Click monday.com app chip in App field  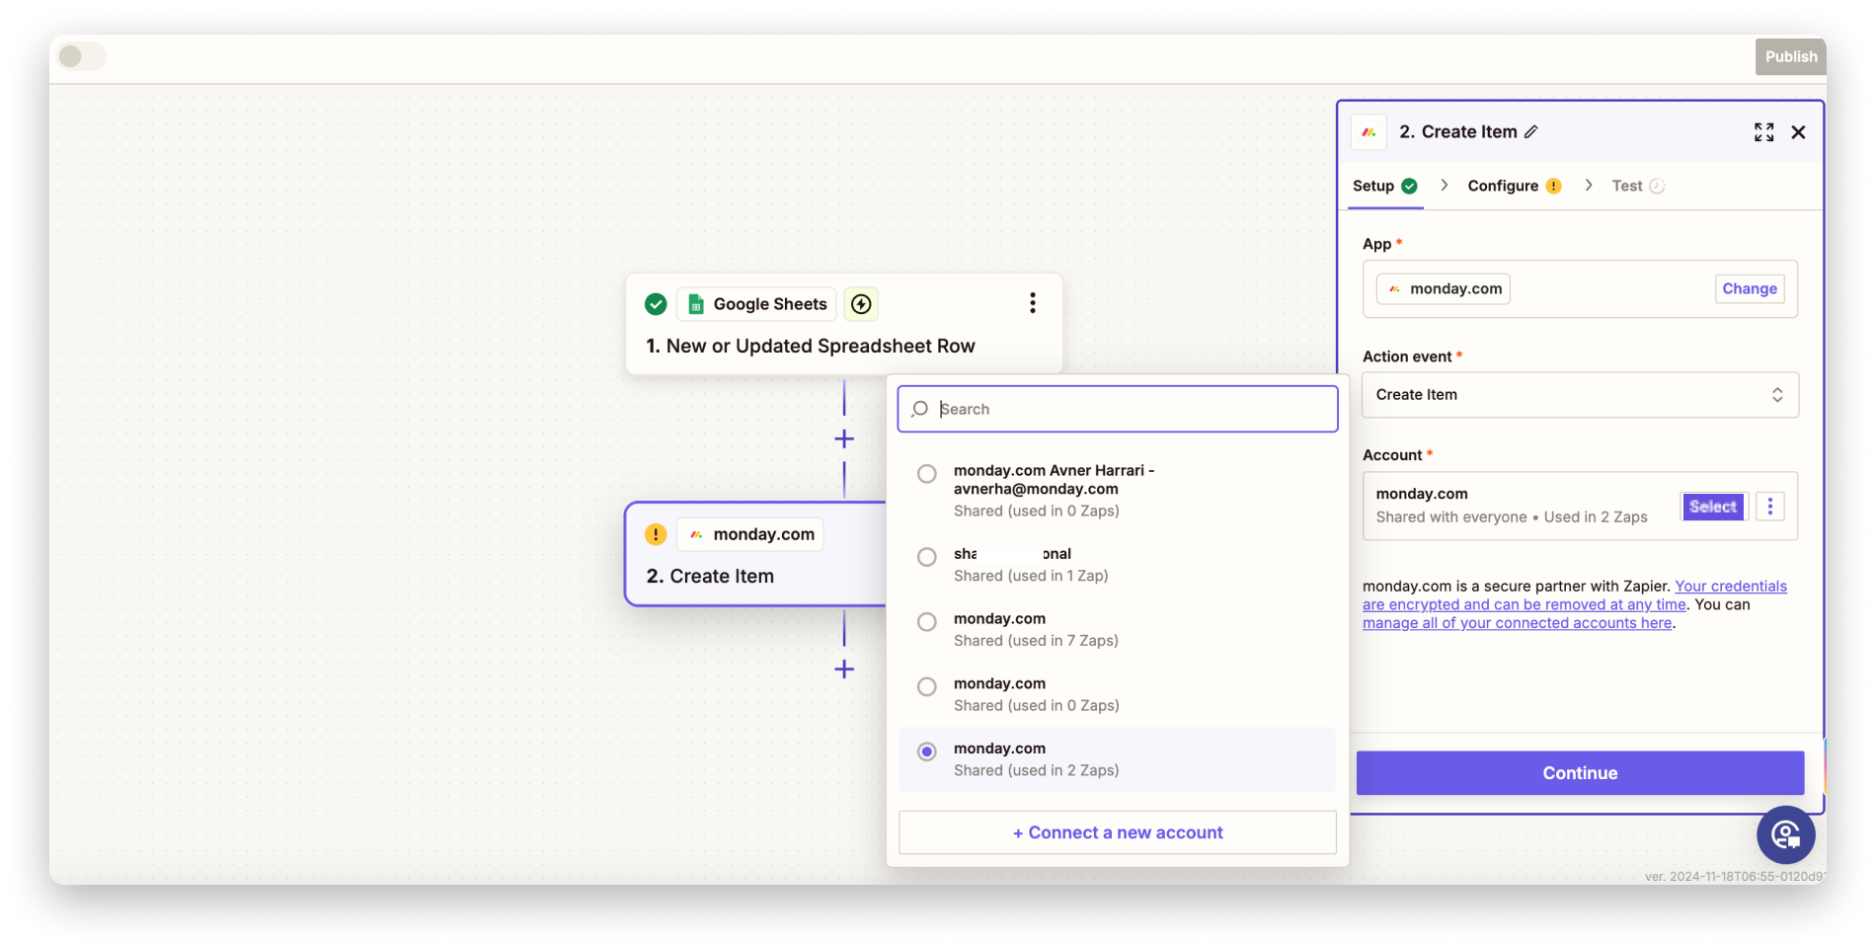coord(1444,288)
